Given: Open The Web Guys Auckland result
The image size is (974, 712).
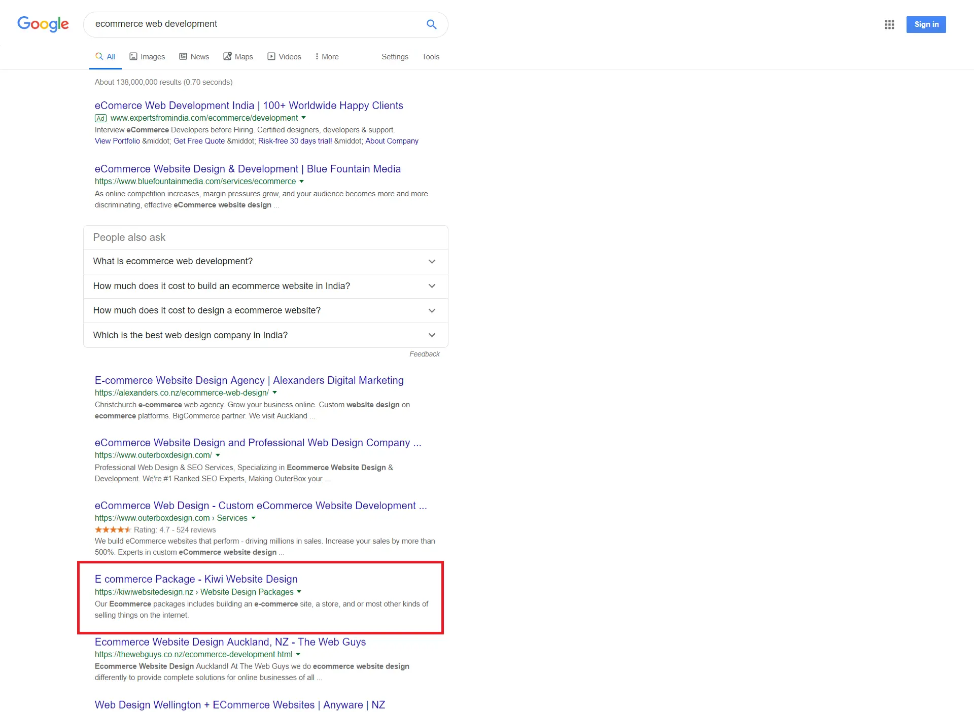Looking at the screenshot, I should (x=230, y=642).
